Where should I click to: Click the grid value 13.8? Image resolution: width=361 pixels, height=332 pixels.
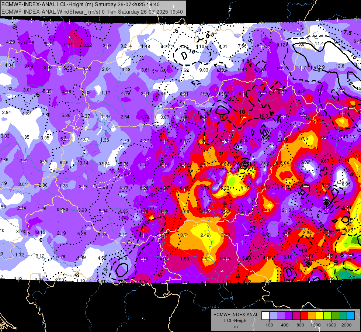pos(300,44)
